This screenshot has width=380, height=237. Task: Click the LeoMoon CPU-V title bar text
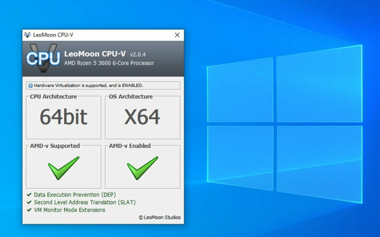click(53, 35)
